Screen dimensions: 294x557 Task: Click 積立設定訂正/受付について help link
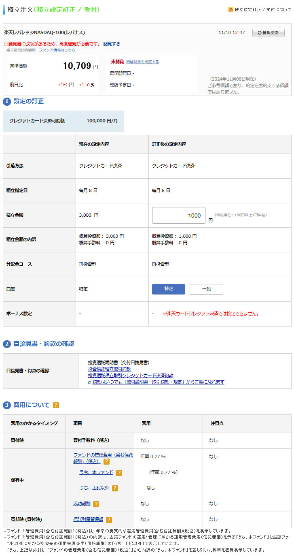(263, 9)
